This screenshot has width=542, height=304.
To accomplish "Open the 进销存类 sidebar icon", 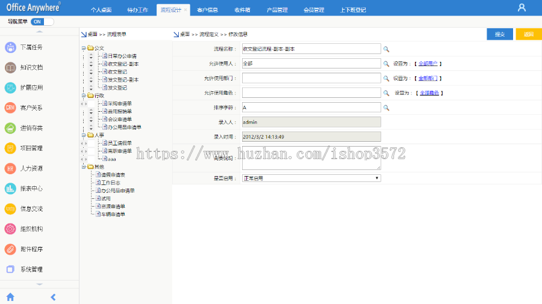I will point(10,128).
